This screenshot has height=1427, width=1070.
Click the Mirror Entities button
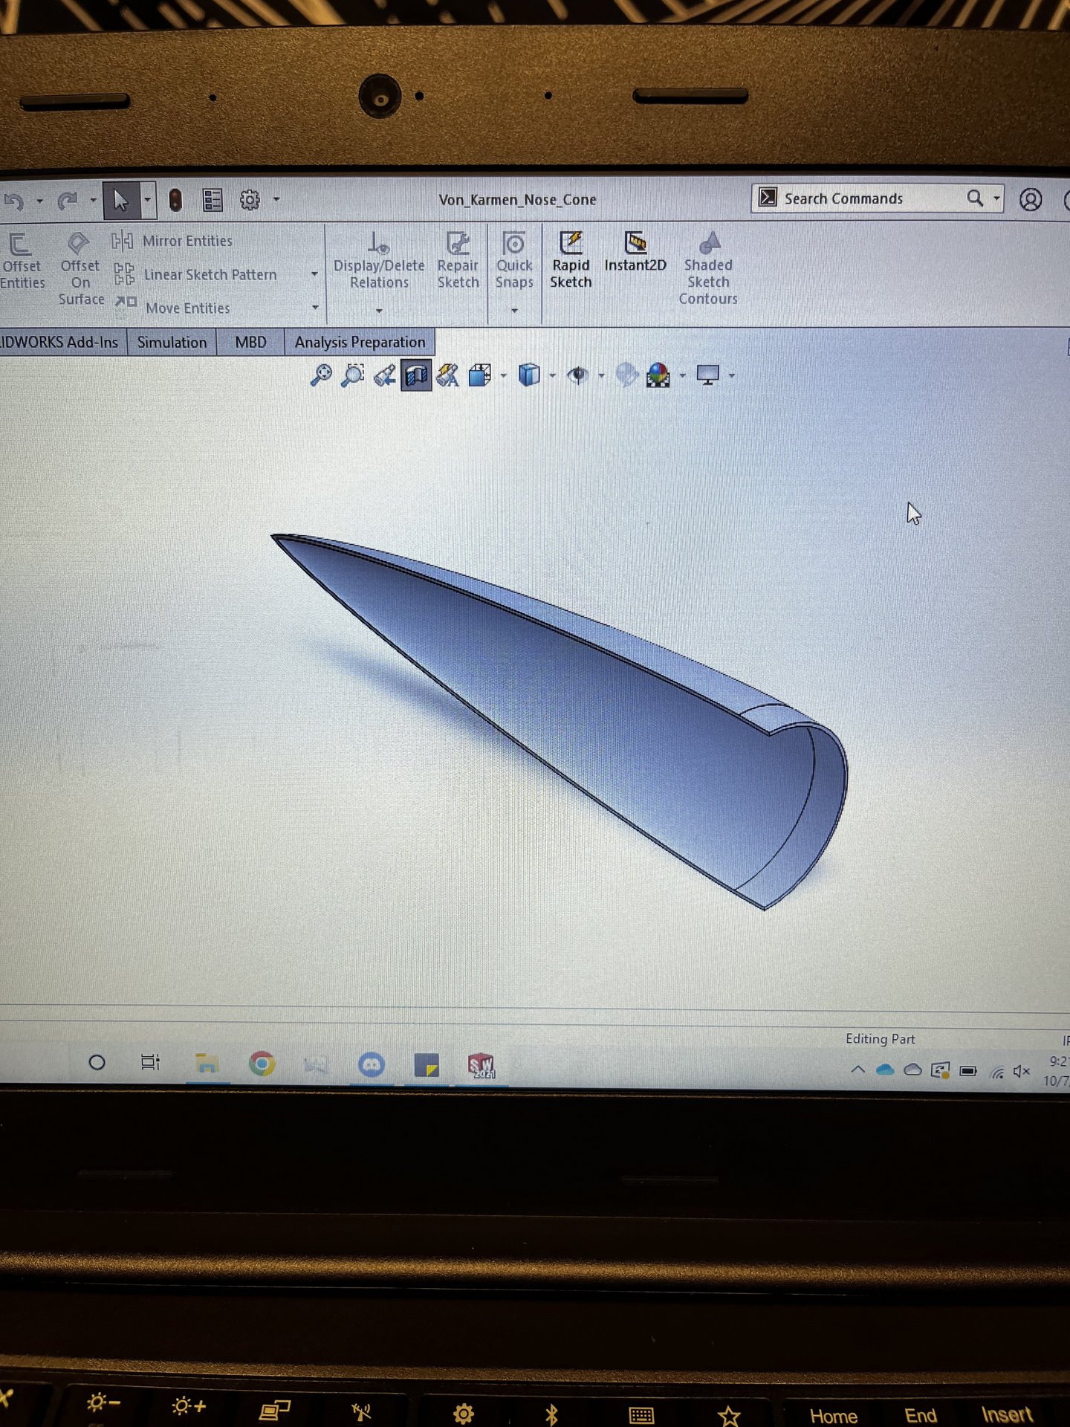point(187,241)
